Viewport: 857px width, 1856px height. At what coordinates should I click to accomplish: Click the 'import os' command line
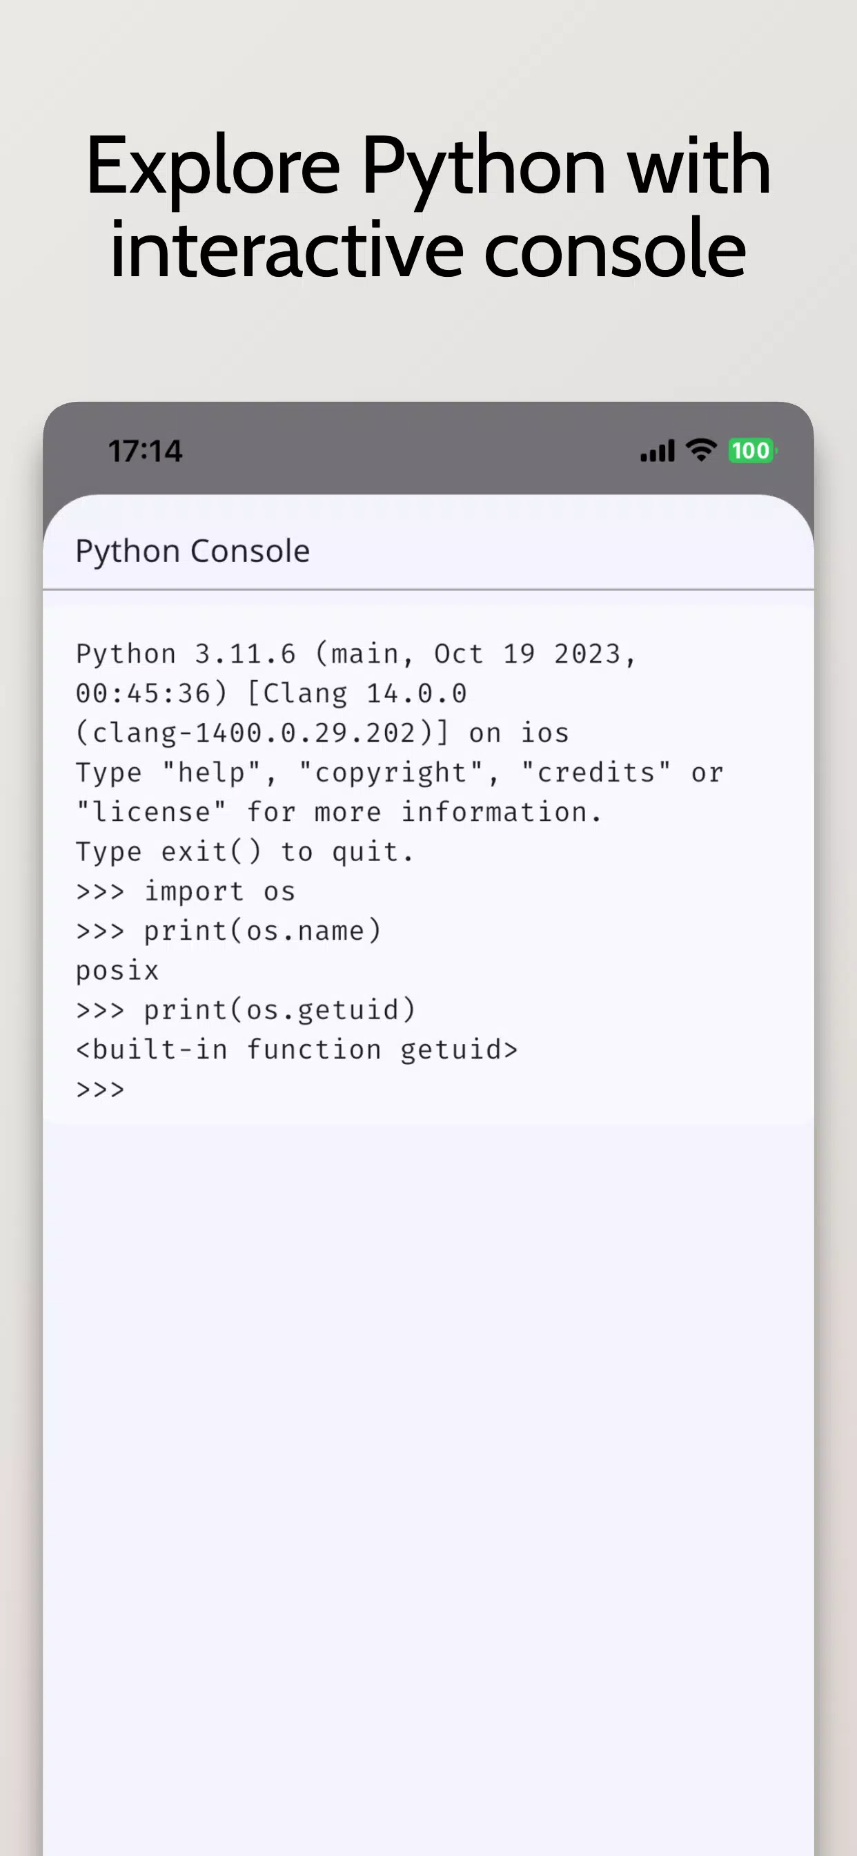pos(186,891)
